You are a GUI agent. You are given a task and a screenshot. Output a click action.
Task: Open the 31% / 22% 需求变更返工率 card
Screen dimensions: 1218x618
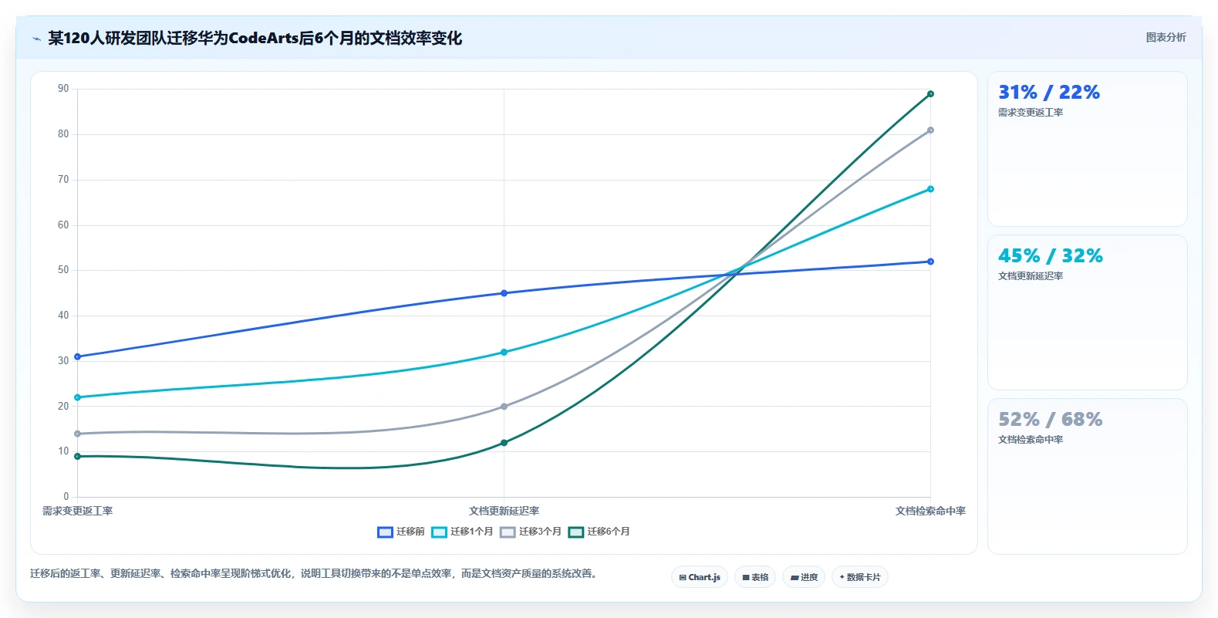(1088, 149)
